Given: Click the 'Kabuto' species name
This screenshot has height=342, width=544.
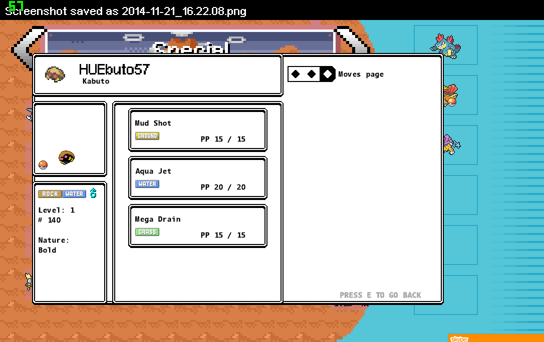Looking at the screenshot, I should (96, 81).
